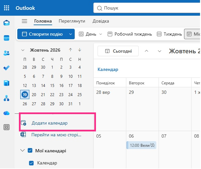201x169 pixels.
Task: Open the blue Word-style document app icon
Action: (x=7, y=83)
